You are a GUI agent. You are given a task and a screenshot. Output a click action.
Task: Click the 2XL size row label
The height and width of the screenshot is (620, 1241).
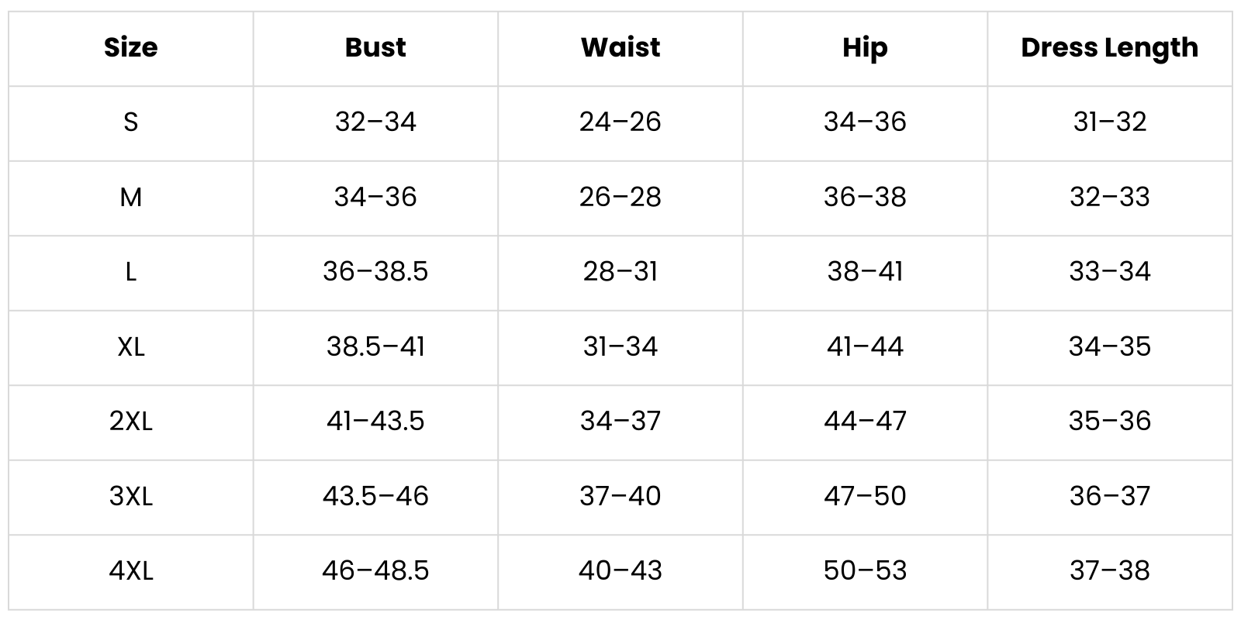(130, 421)
